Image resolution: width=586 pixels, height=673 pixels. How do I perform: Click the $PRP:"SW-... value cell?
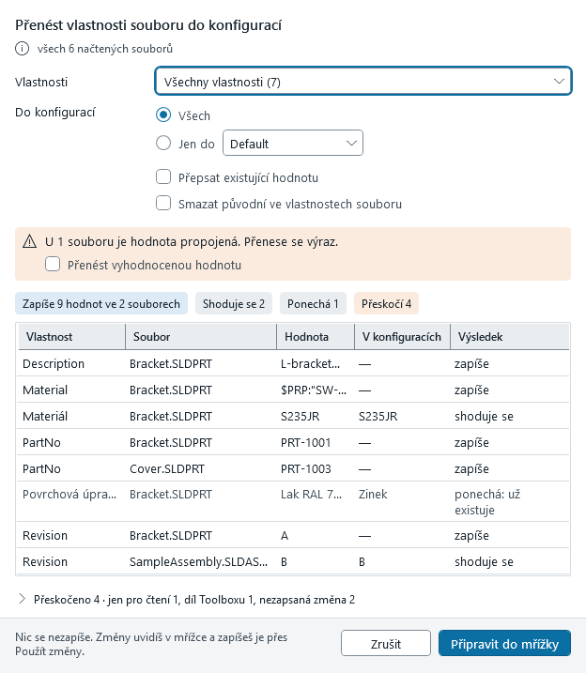[x=314, y=390]
